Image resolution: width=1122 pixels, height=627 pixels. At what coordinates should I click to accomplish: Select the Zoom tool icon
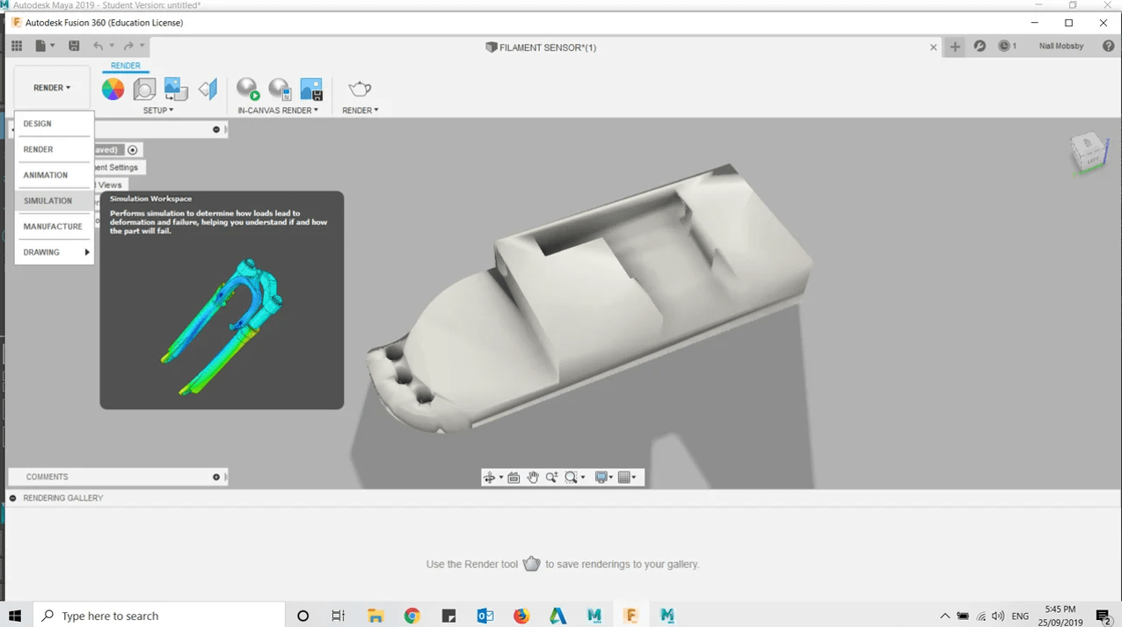(551, 478)
